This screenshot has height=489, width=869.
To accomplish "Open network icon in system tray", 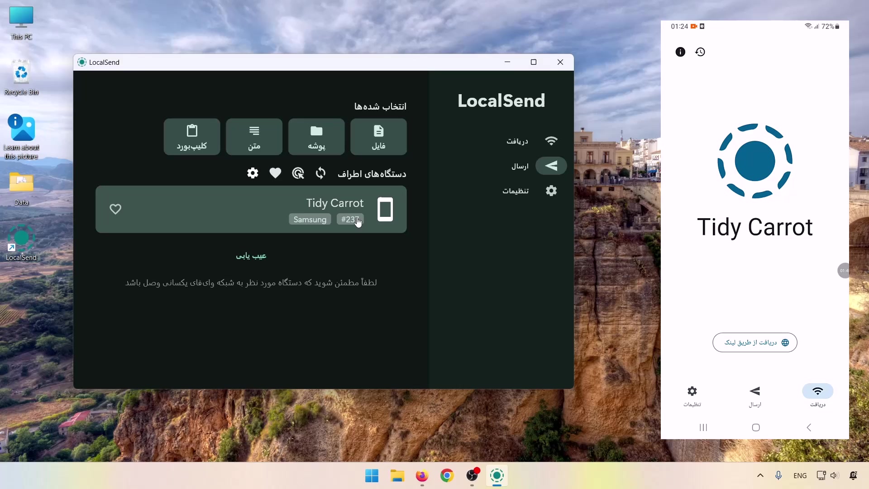I will (x=821, y=475).
